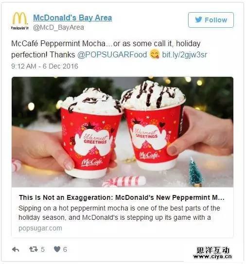Click the like count 6

coord(65,249)
